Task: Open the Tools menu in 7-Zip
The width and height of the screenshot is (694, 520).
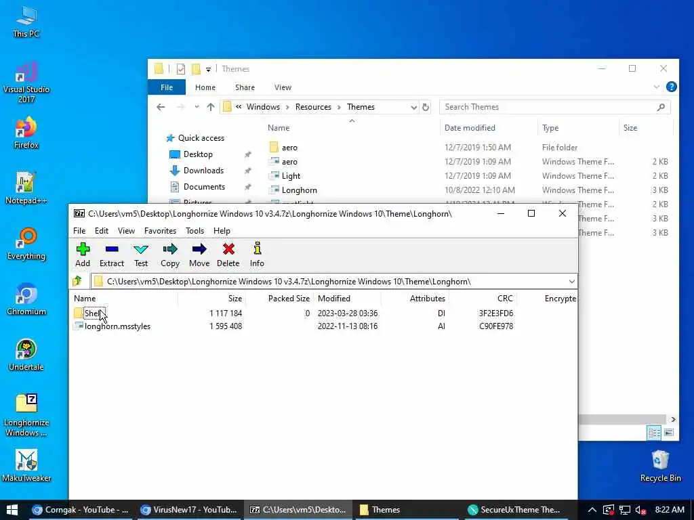Action: point(195,231)
